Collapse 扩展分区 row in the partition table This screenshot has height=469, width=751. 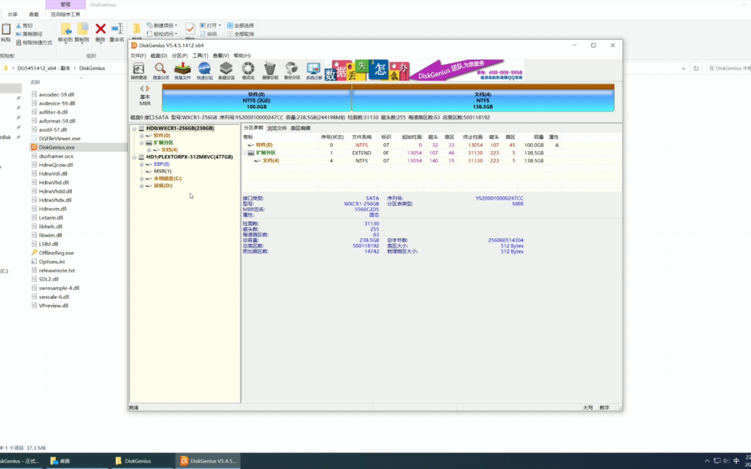pyautogui.click(x=245, y=153)
